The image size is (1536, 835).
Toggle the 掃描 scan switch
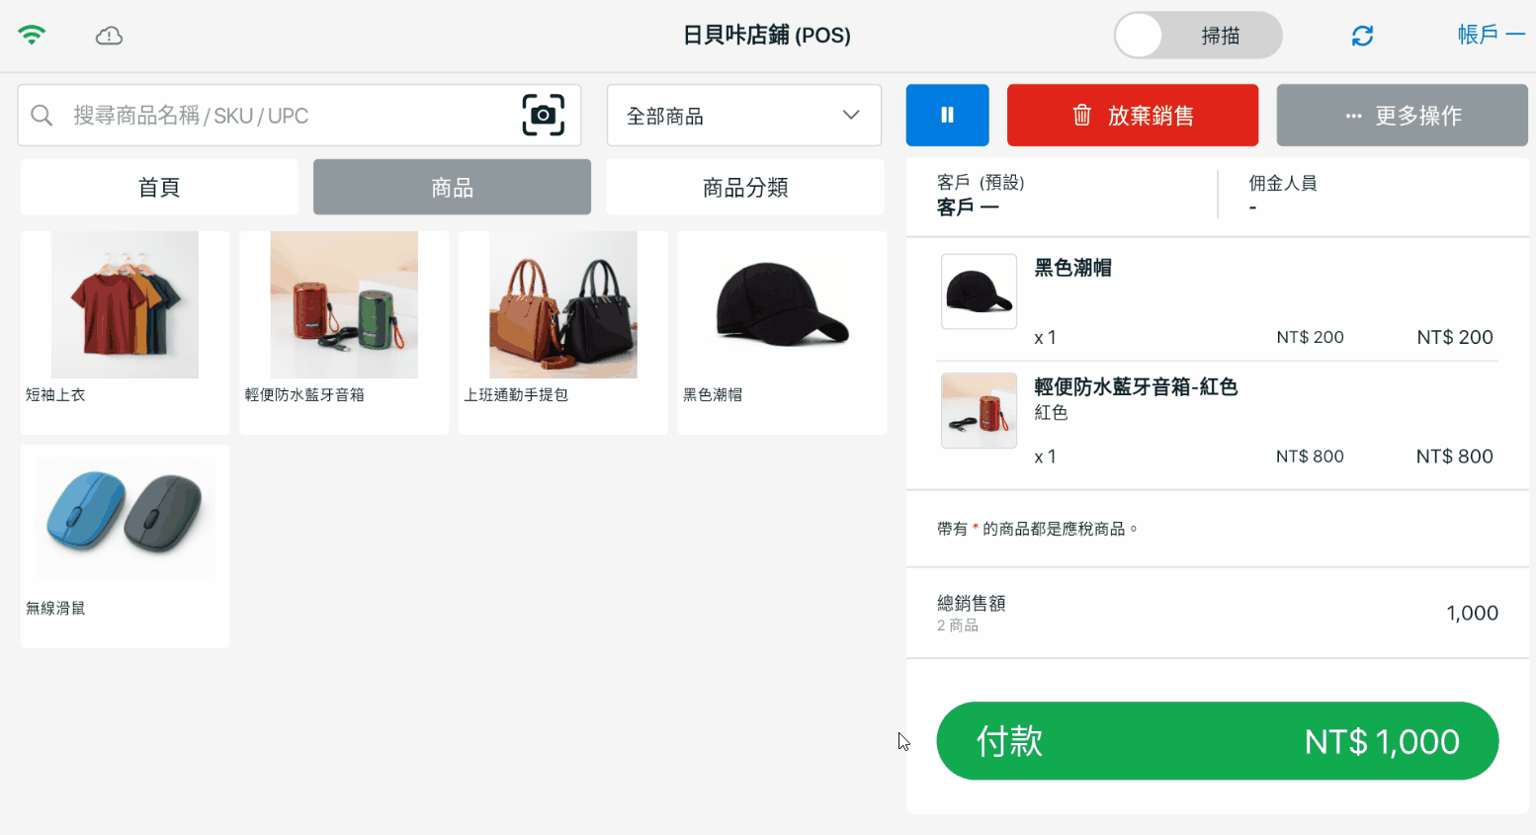[x=1198, y=36]
